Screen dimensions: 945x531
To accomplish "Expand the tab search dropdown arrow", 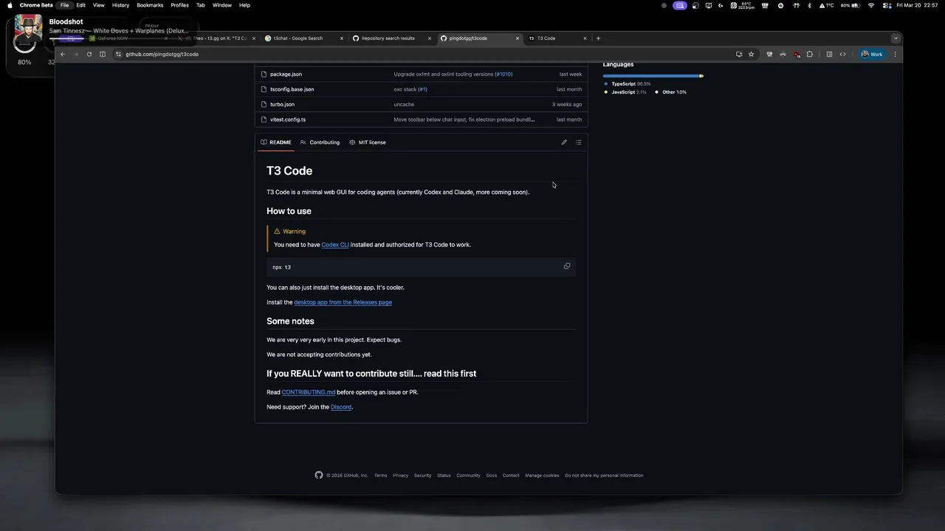I will [x=896, y=38].
